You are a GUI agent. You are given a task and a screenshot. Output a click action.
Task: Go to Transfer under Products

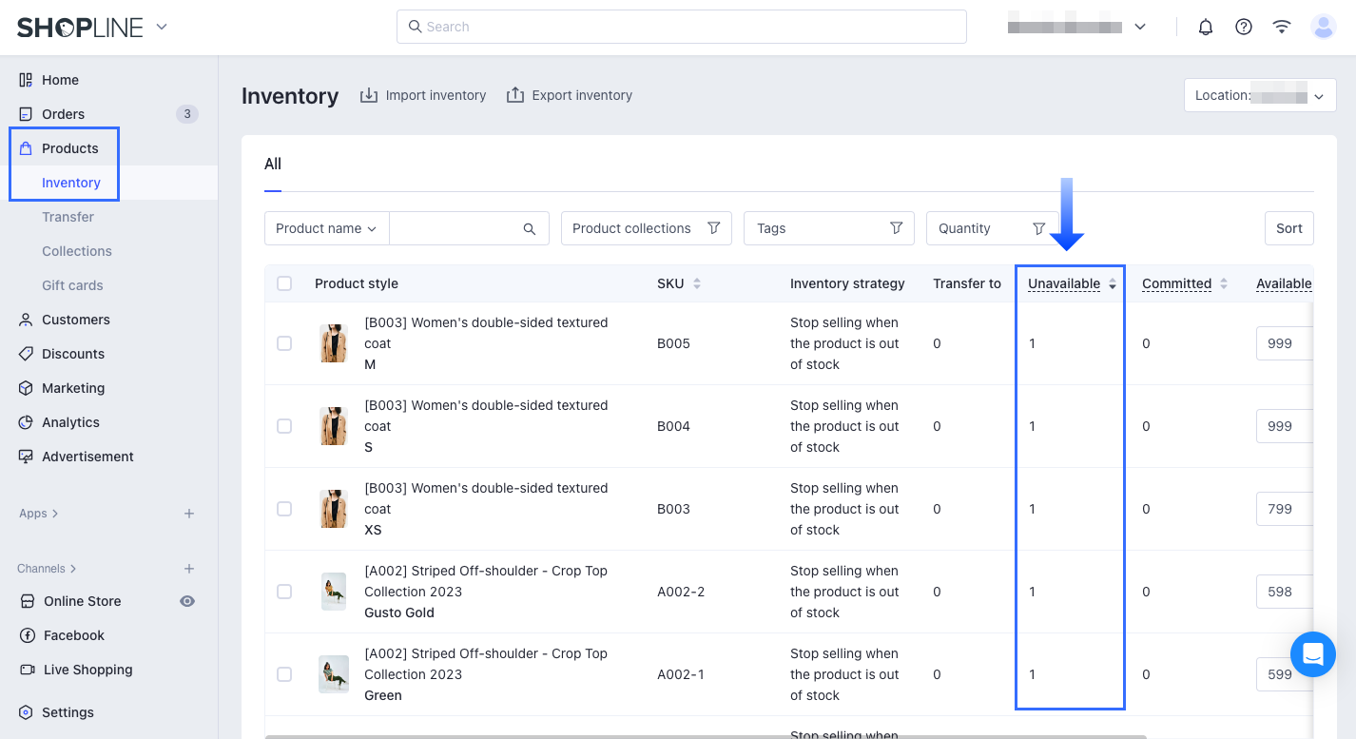point(68,217)
